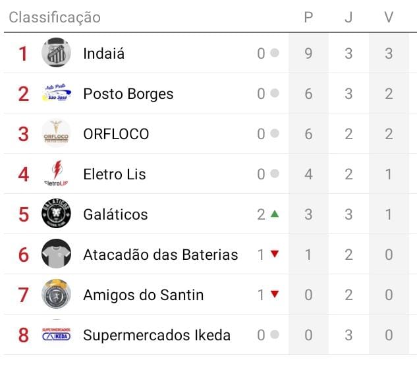Image resolution: width=417 pixels, height=368 pixels.
Task: Click Amigos do Santin red down-arrow indicator
Action: (x=275, y=295)
